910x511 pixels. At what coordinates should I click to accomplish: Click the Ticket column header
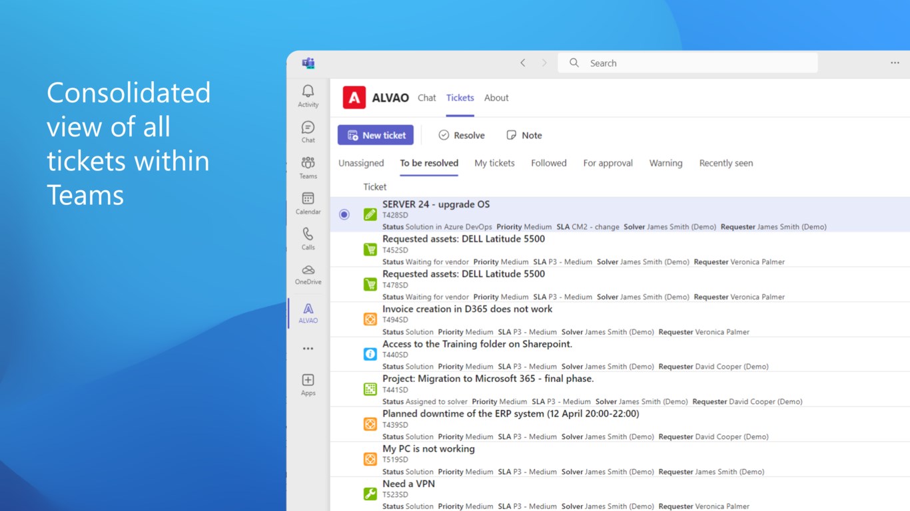click(x=375, y=187)
